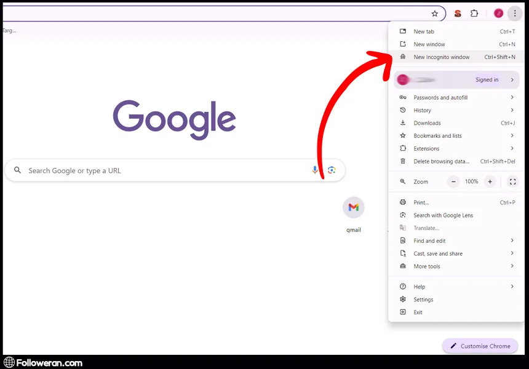Open the Signed in profile row

pos(457,80)
